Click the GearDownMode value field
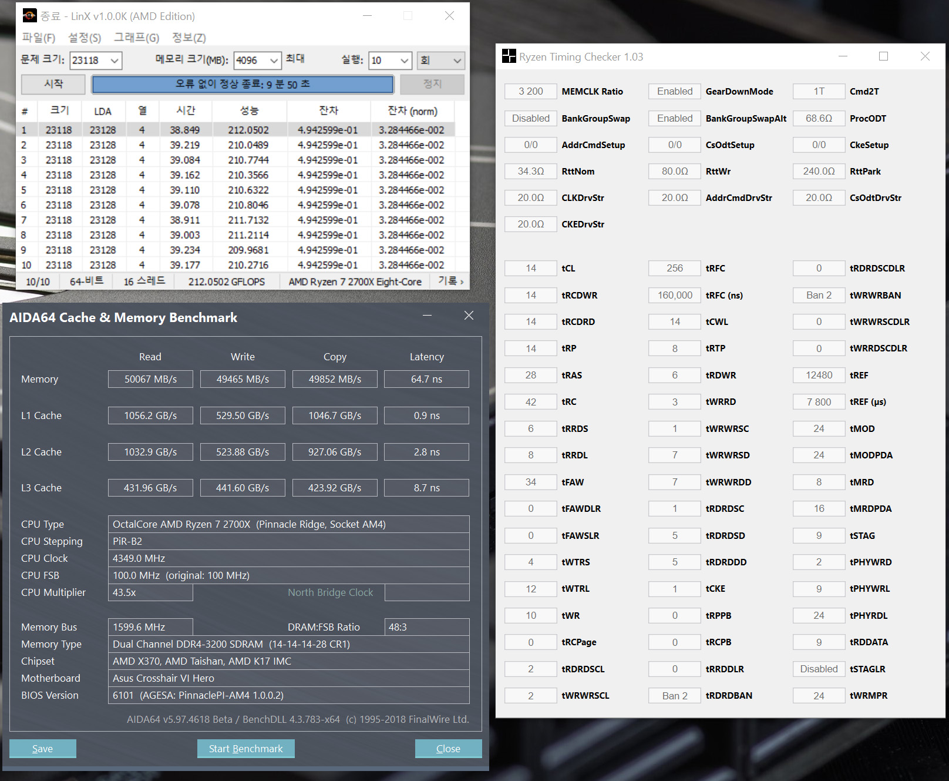This screenshot has height=781, width=949. pos(675,91)
